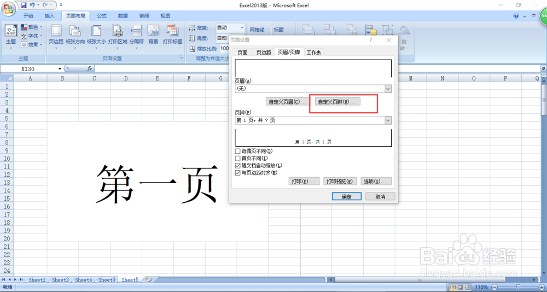The height and width of the screenshot is (292, 547).
Task: Expand the 宽度 width dropdown
Action: [x=242, y=27]
